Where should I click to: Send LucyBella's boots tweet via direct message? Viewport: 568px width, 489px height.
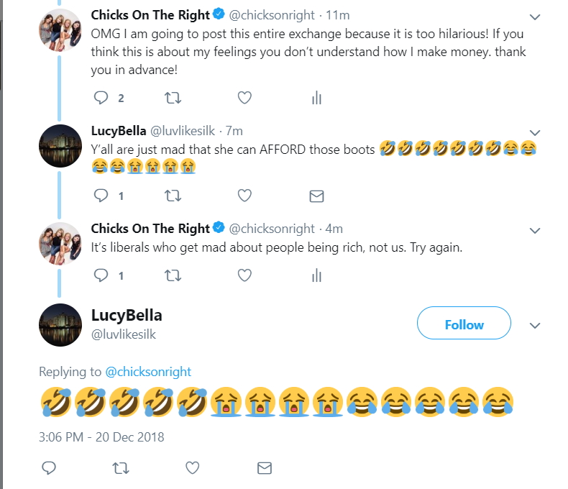tap(316, 196)
